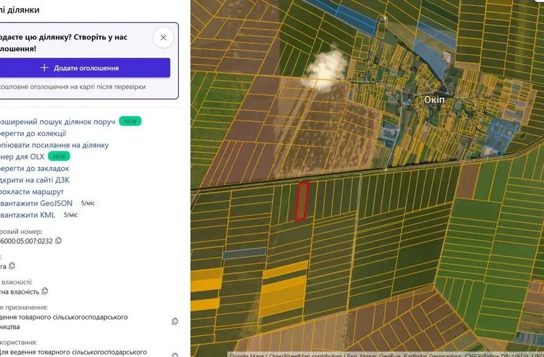Save parcel to bookmarks link
The height and width of the screenshot is (357, 544).
(x=35, y=168)
